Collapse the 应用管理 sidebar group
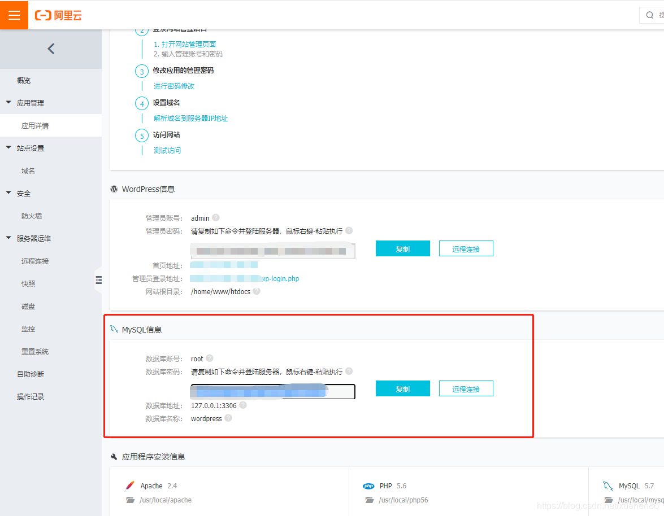The image size is (664, 516). (8, 102)
